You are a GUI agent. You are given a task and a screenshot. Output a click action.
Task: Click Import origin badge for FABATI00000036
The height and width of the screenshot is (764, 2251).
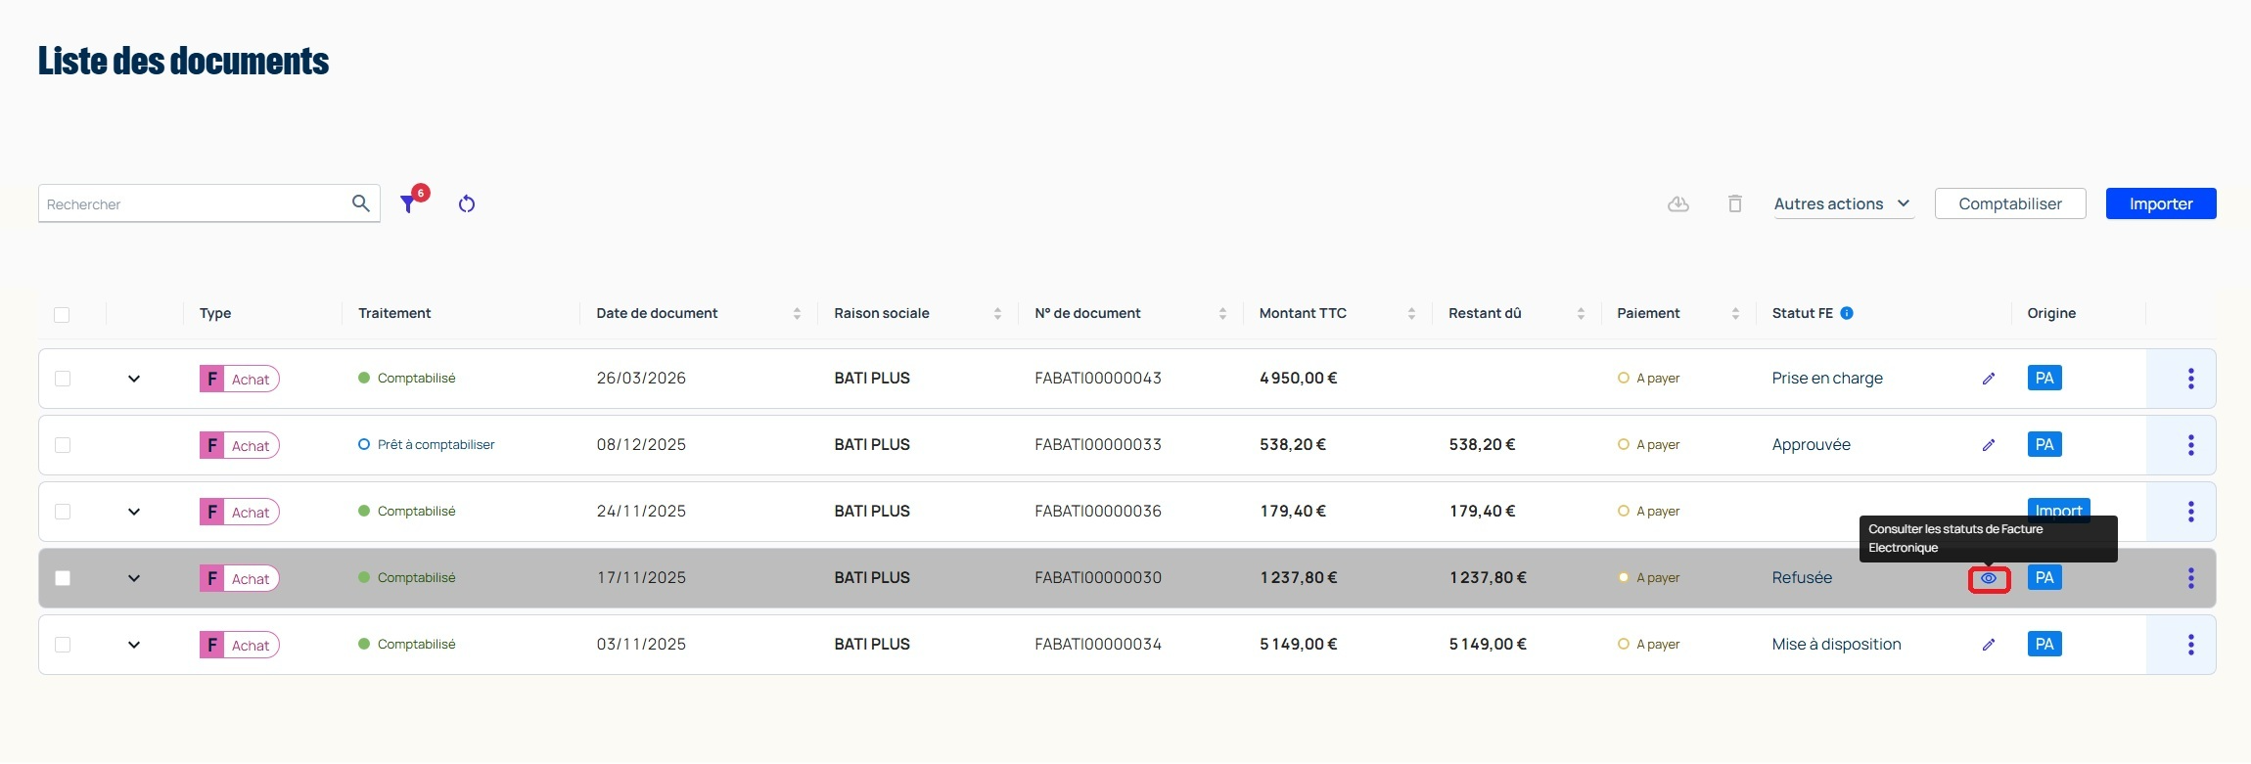coord(2059,508)
